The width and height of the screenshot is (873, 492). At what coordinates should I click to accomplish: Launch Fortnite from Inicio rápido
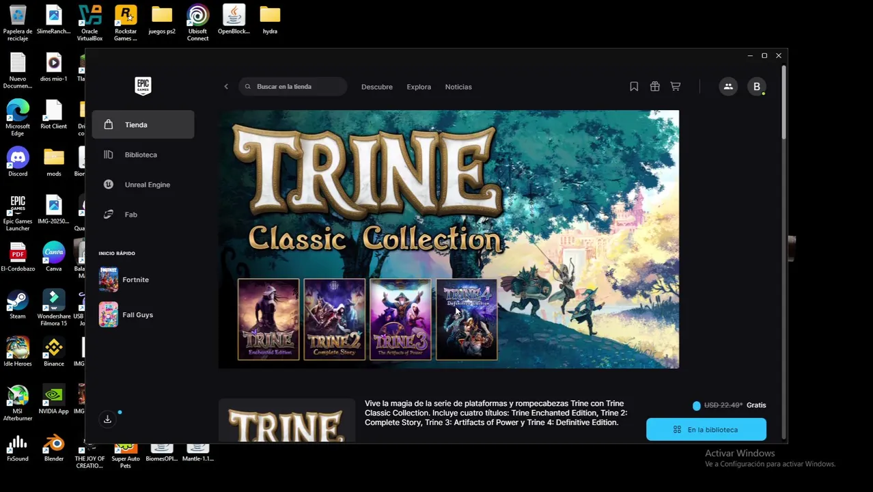click(x=124, y=279)
